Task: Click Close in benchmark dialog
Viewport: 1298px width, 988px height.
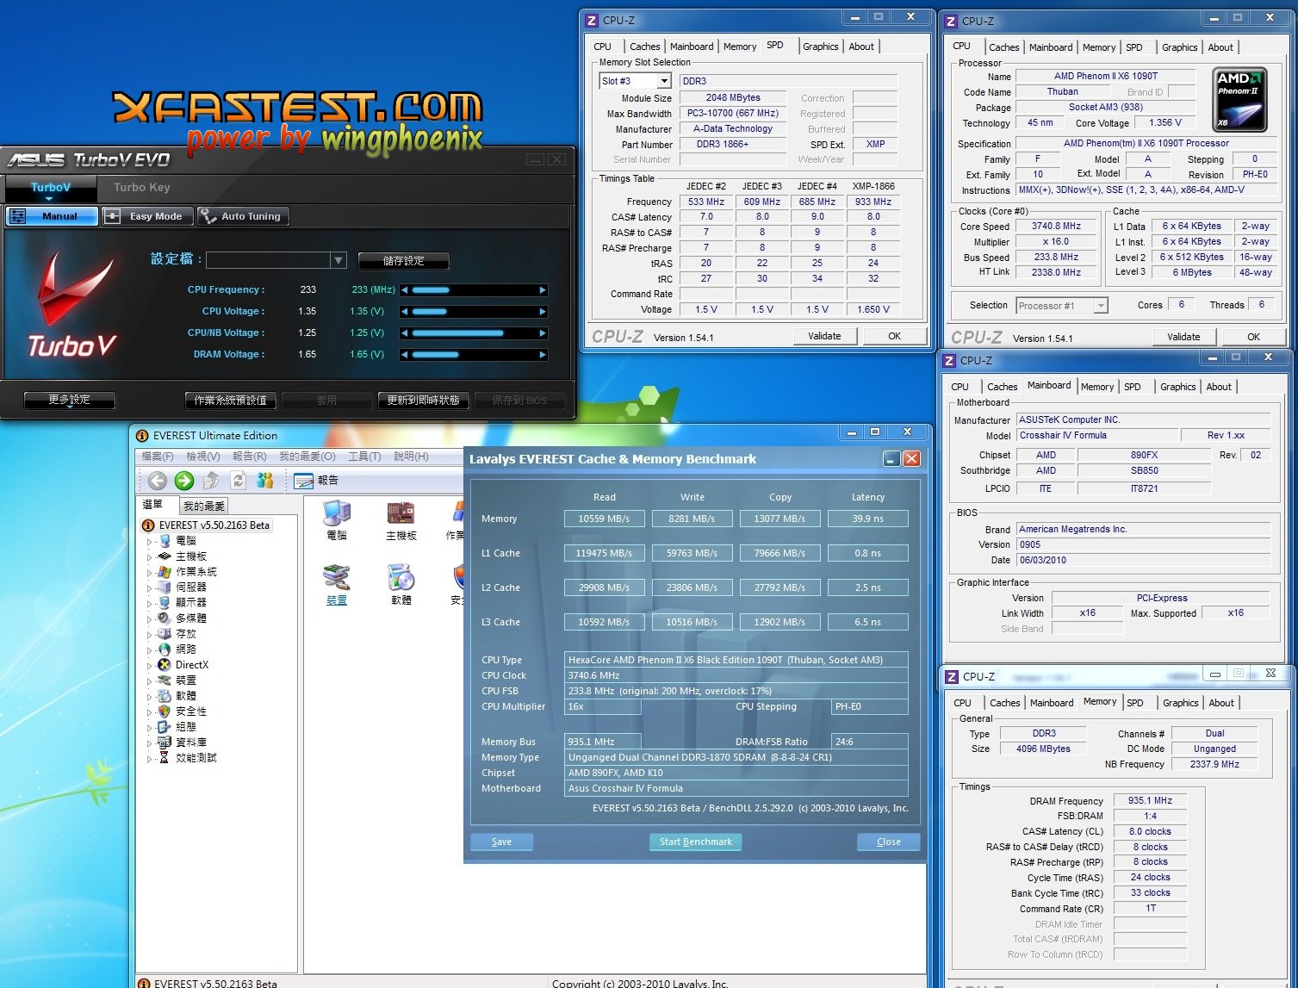Action: 889,842
